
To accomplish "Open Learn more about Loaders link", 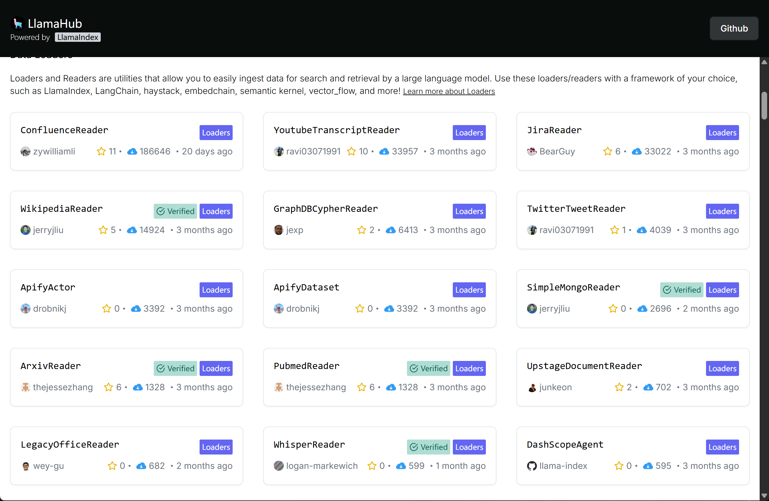I will 449,91.
